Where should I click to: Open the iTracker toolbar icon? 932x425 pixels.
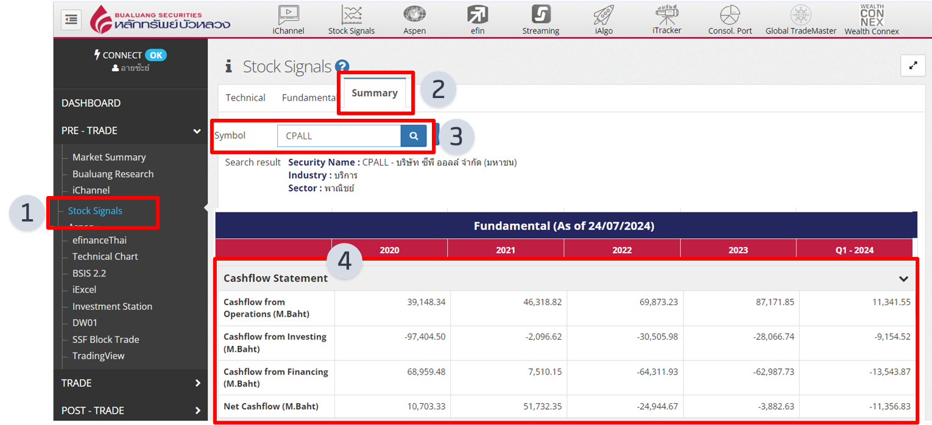[x=667, y=19]
